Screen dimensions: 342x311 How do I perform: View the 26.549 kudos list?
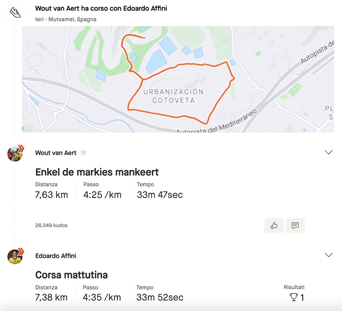tap(51, 225)
